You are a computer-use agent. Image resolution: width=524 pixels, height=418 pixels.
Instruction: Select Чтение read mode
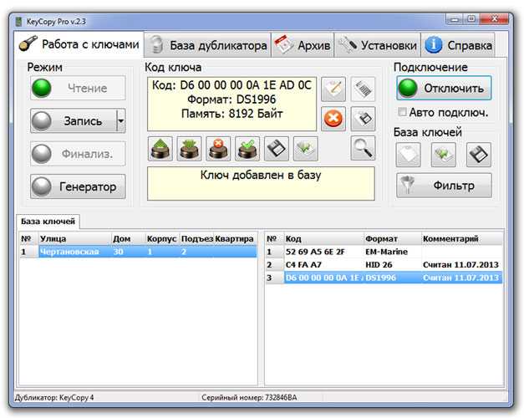tap(79, 89)
